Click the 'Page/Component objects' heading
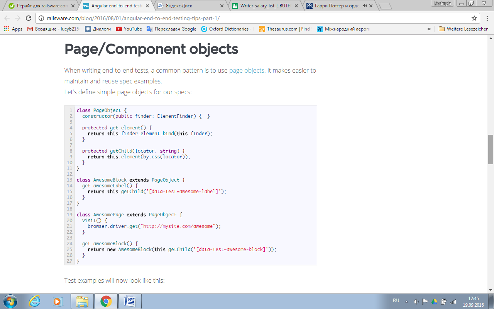 click(x=151, y=49)
